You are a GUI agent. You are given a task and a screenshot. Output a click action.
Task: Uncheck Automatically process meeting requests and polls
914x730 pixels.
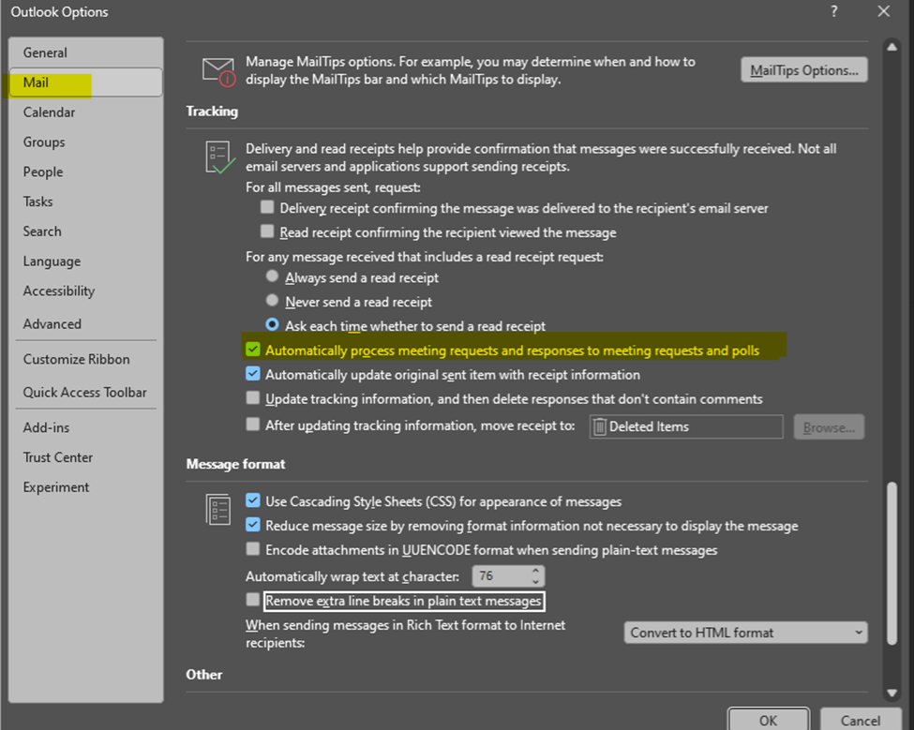(252, 349)
